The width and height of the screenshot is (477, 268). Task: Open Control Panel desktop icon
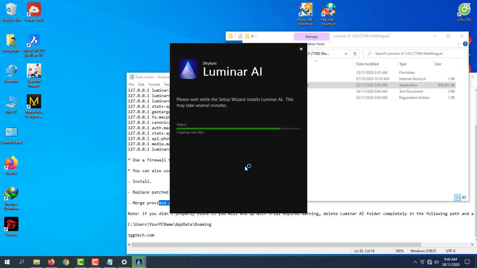pyautogui.click(x=11, y=136)
